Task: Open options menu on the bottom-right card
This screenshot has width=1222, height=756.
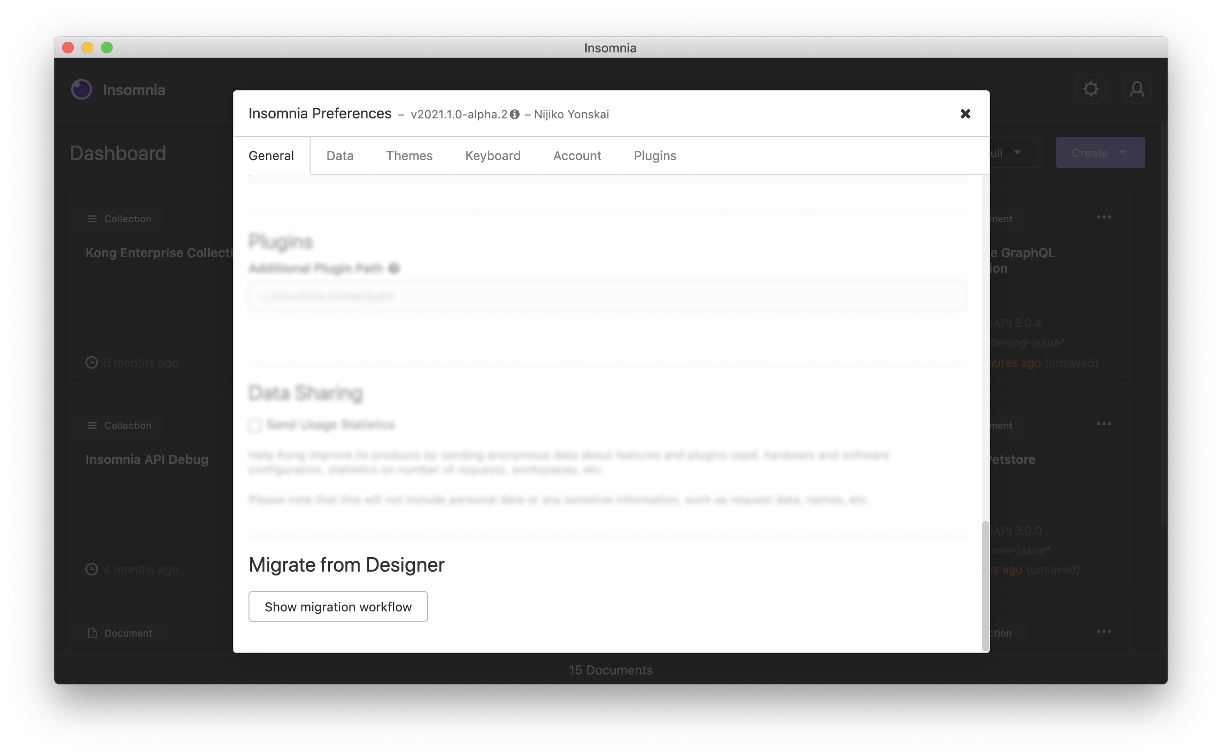Action: point(1104,631)
